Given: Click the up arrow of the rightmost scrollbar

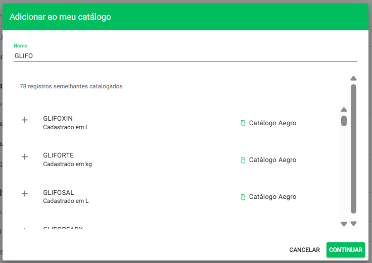Looking at the screenshot, I should pos(354,78).
